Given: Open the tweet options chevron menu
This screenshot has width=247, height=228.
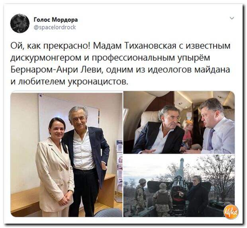Looking at the screenshot, I should tap(232, 18).
